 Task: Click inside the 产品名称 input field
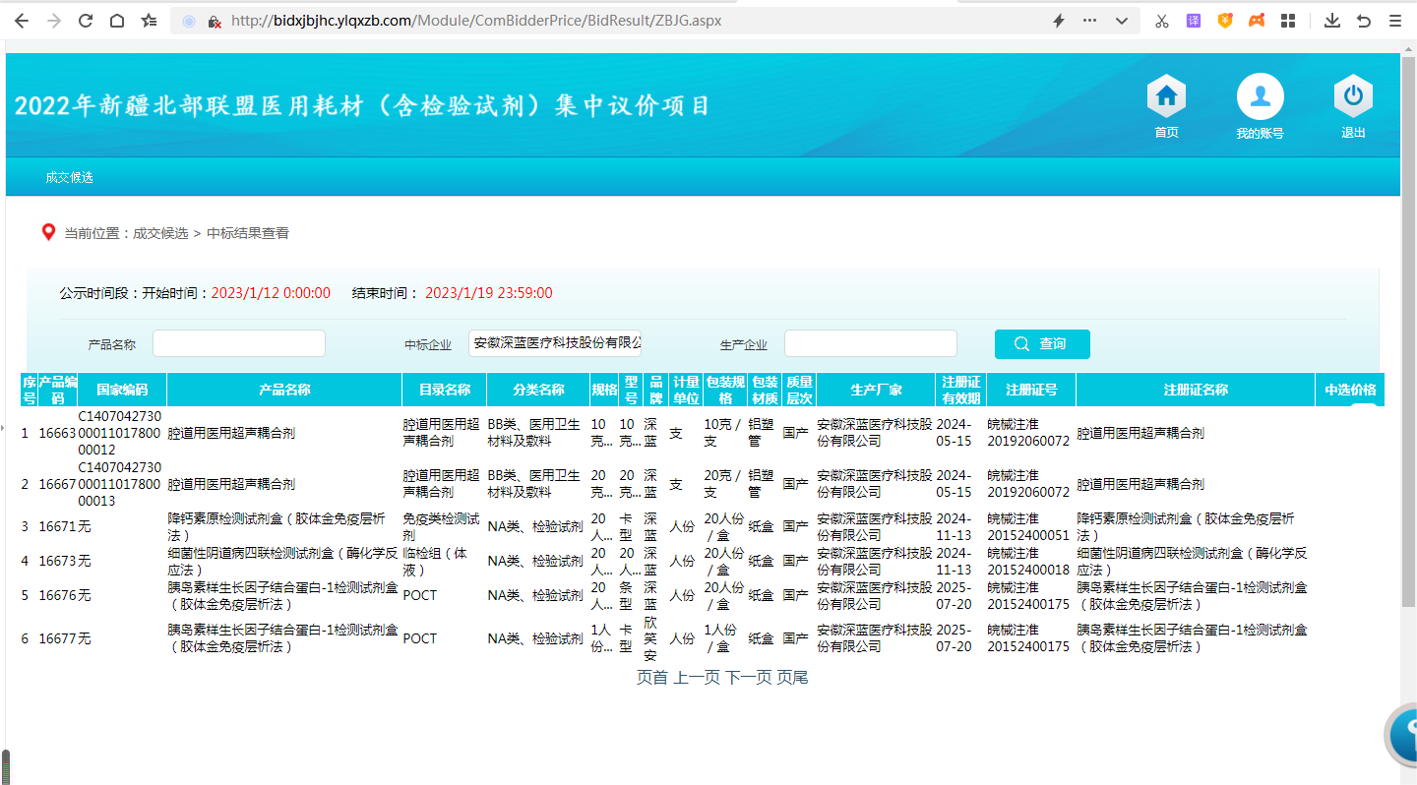[x=238, y=342]
